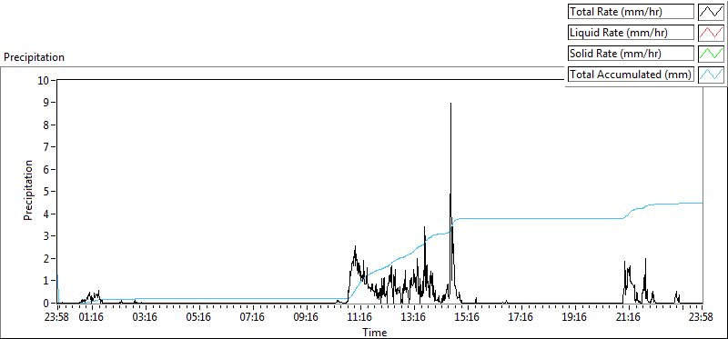The height and width of the screenshot is (339, 728).
Task: Select the Solid Rate (mm/hr) legend label
Action: click(x=632, y=54)
